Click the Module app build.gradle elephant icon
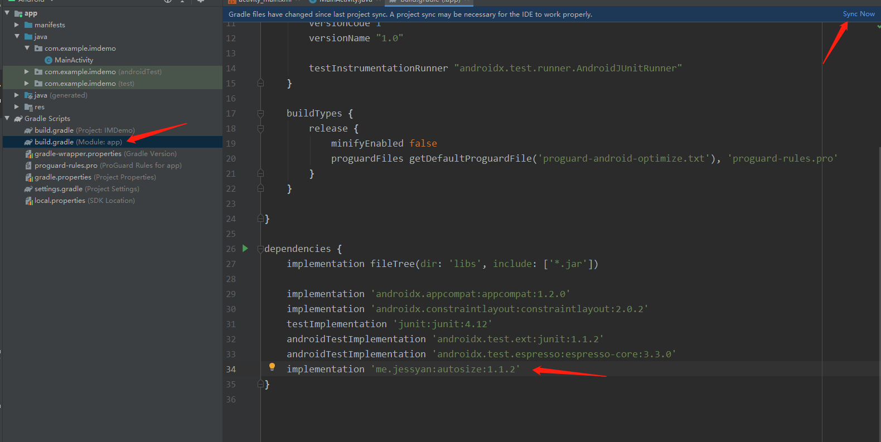 click(28, 142)
